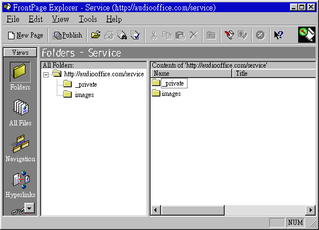Open a FrontPage web with folder icon

click(96, 35)
